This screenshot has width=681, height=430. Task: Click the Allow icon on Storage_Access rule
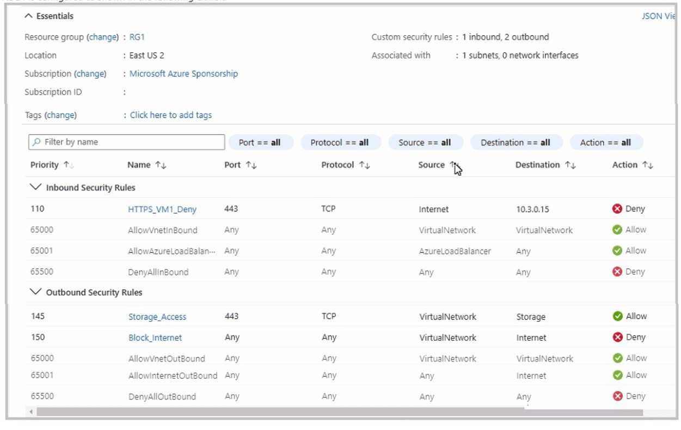617,316
